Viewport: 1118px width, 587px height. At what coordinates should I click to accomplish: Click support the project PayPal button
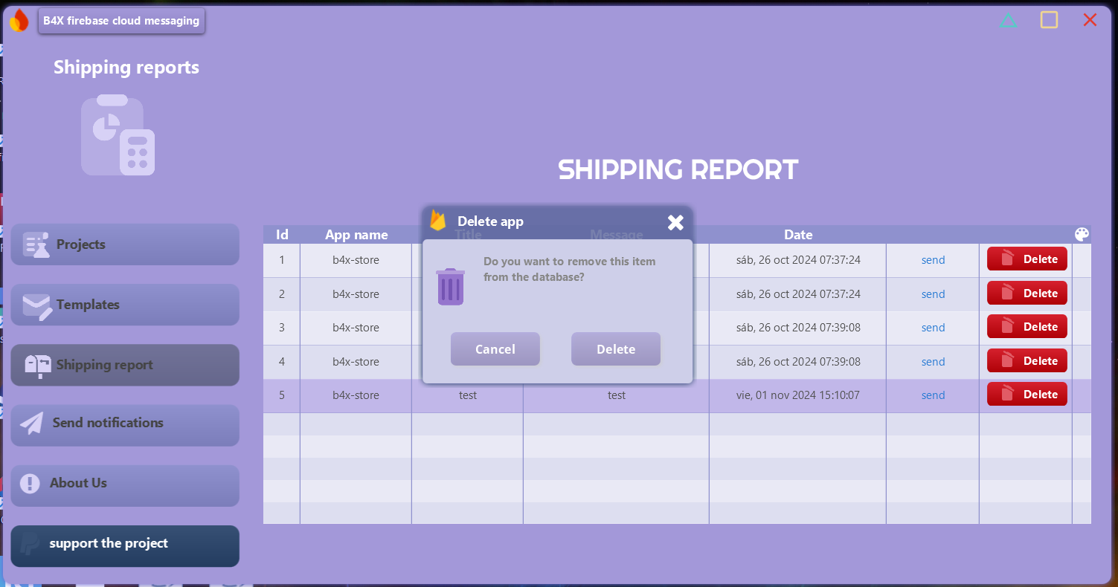pyautogui.click(x=125, y=546)
